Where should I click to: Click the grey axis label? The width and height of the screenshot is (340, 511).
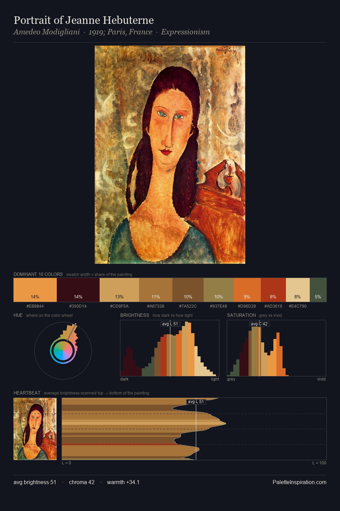231,379
